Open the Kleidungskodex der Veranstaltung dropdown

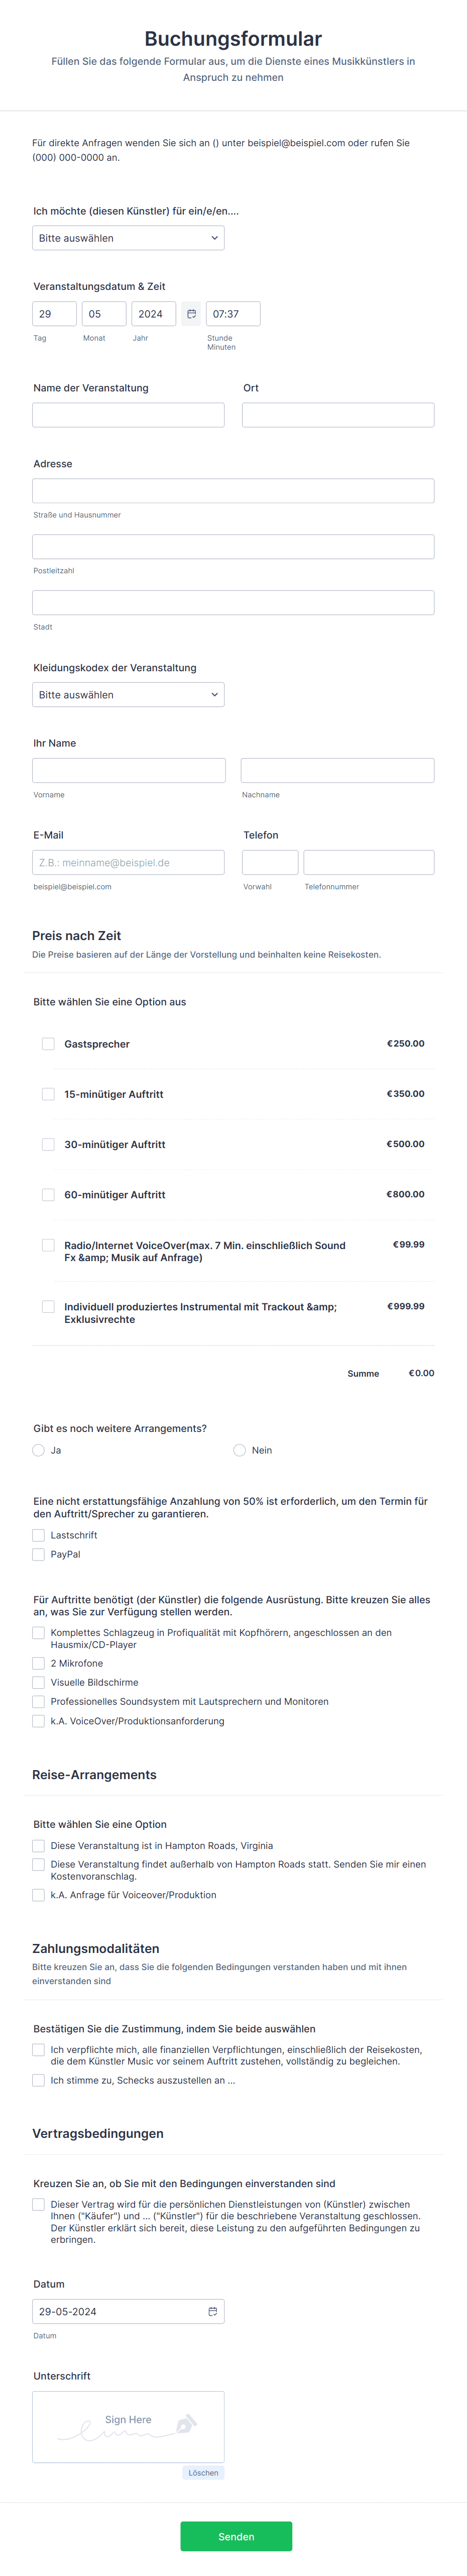coord(128,695)
